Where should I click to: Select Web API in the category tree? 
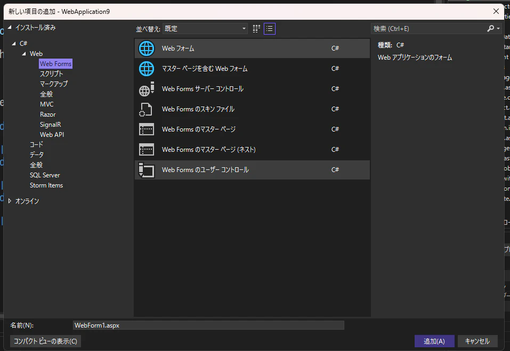[x=52, y=135]
